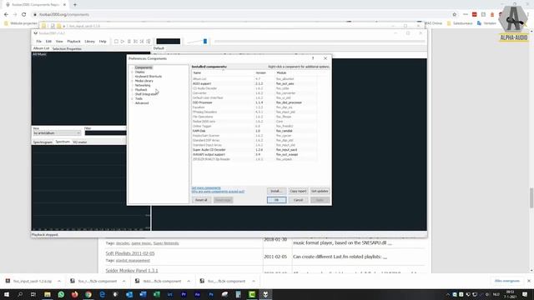Click the Next track icon in foobar2000 toolbar
The width and height of the screenshot is (534, 300).
tap(142, 42)
